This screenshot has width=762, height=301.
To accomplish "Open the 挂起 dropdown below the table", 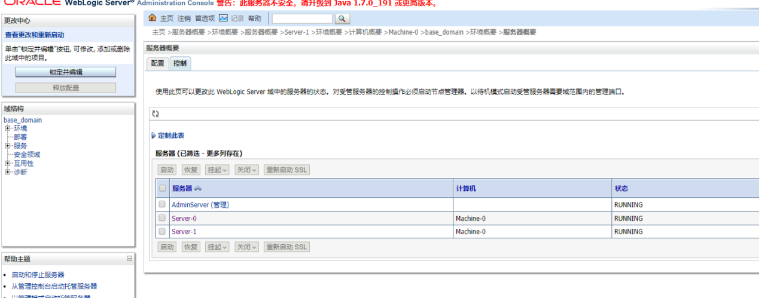I will click(218, 247).
